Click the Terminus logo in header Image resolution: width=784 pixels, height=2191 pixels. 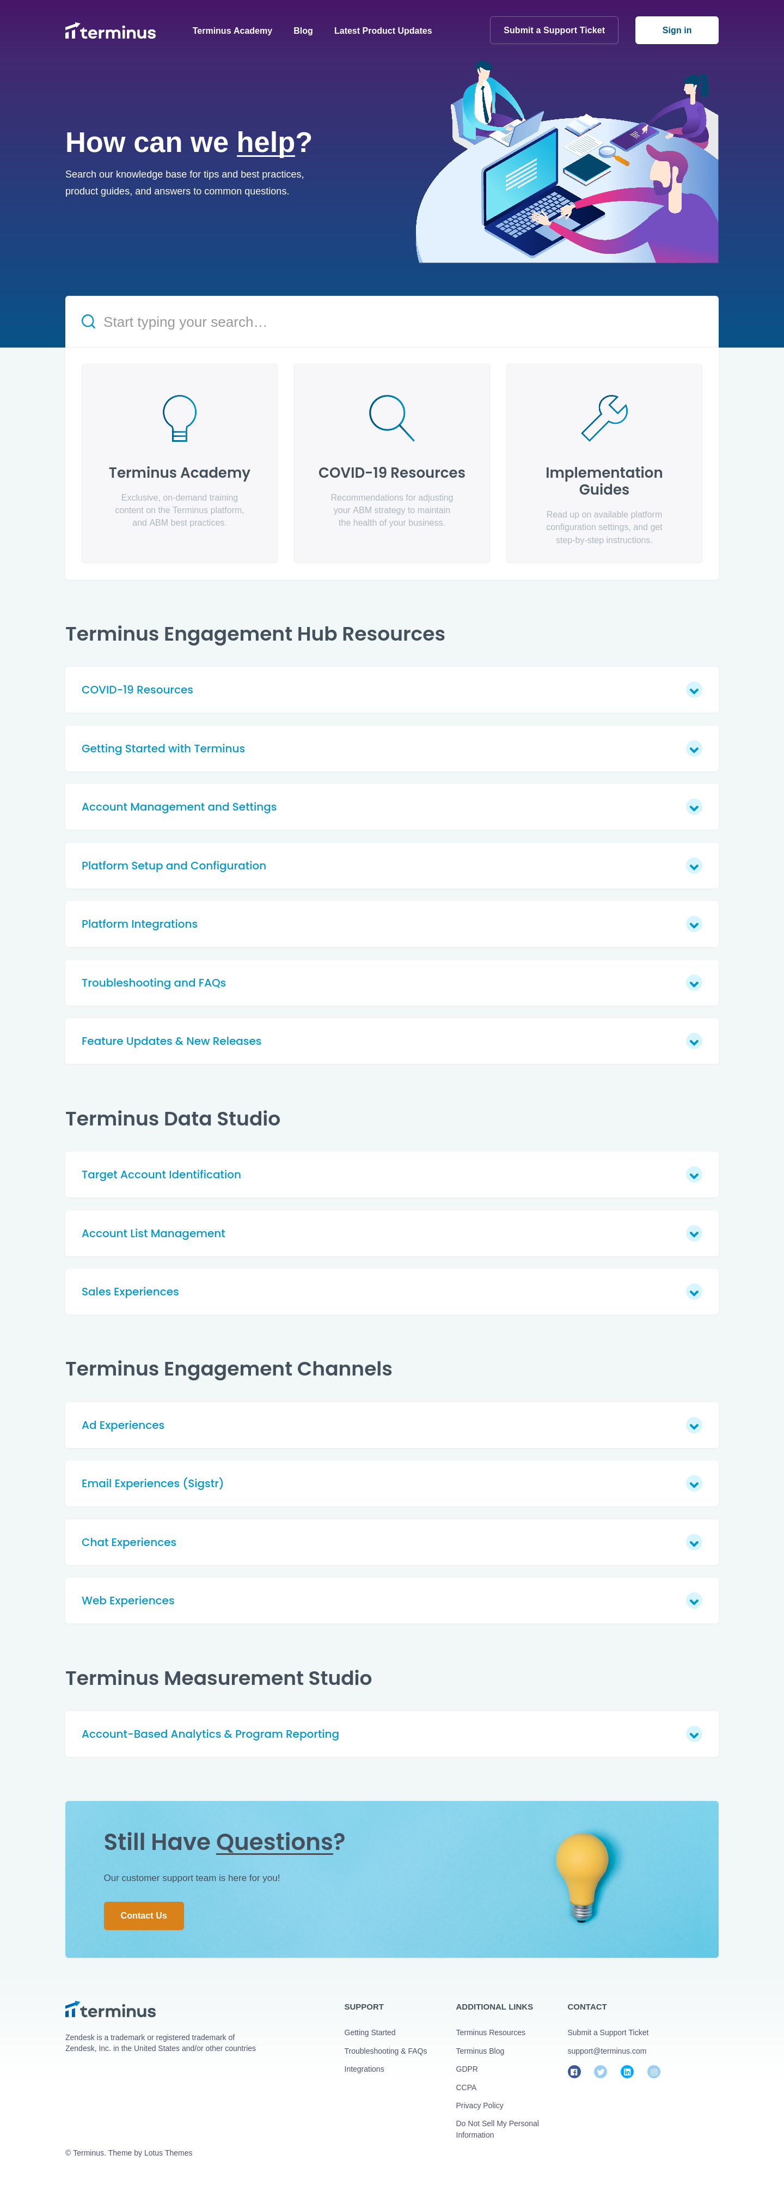(111, 32)
